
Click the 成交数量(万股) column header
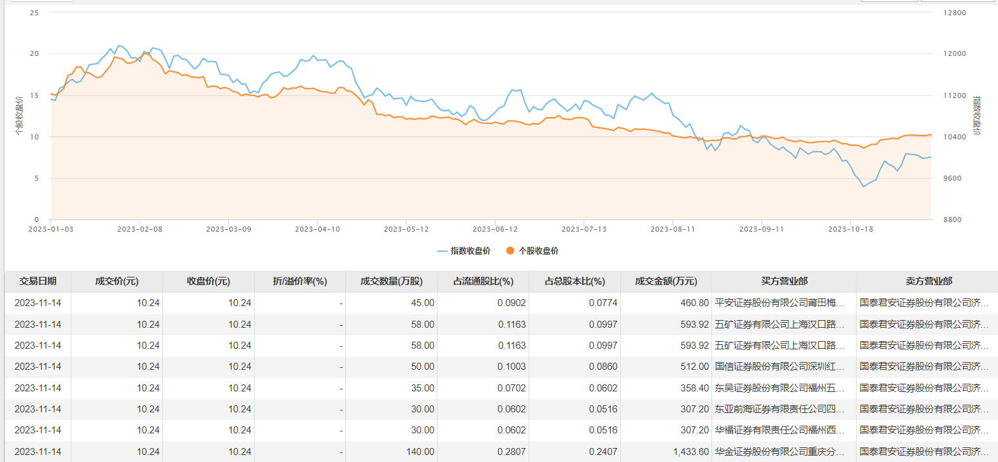(x=392, y=281)
